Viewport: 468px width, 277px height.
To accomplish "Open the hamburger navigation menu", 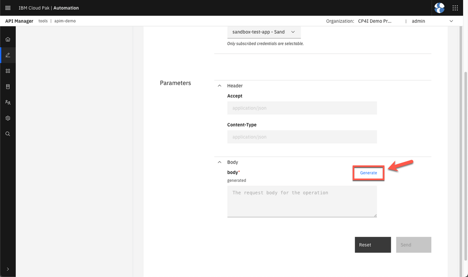I will (8, 8).
